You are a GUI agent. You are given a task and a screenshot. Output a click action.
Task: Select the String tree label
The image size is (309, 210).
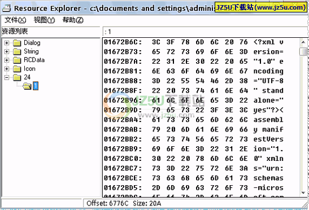pyautogui.click(x=31, y=51)
